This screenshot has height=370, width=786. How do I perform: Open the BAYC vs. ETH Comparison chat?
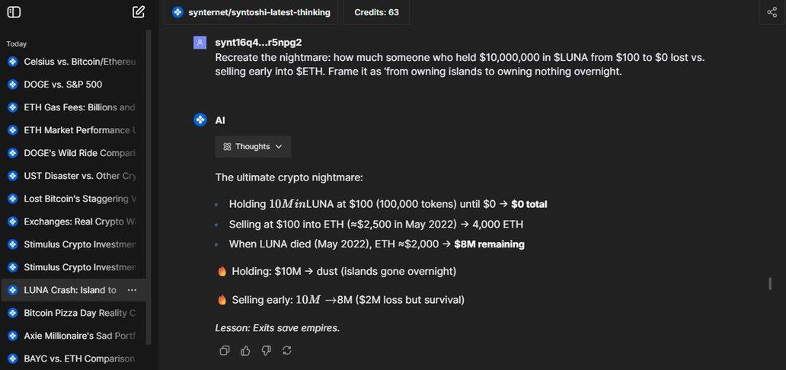coord(79,359)
